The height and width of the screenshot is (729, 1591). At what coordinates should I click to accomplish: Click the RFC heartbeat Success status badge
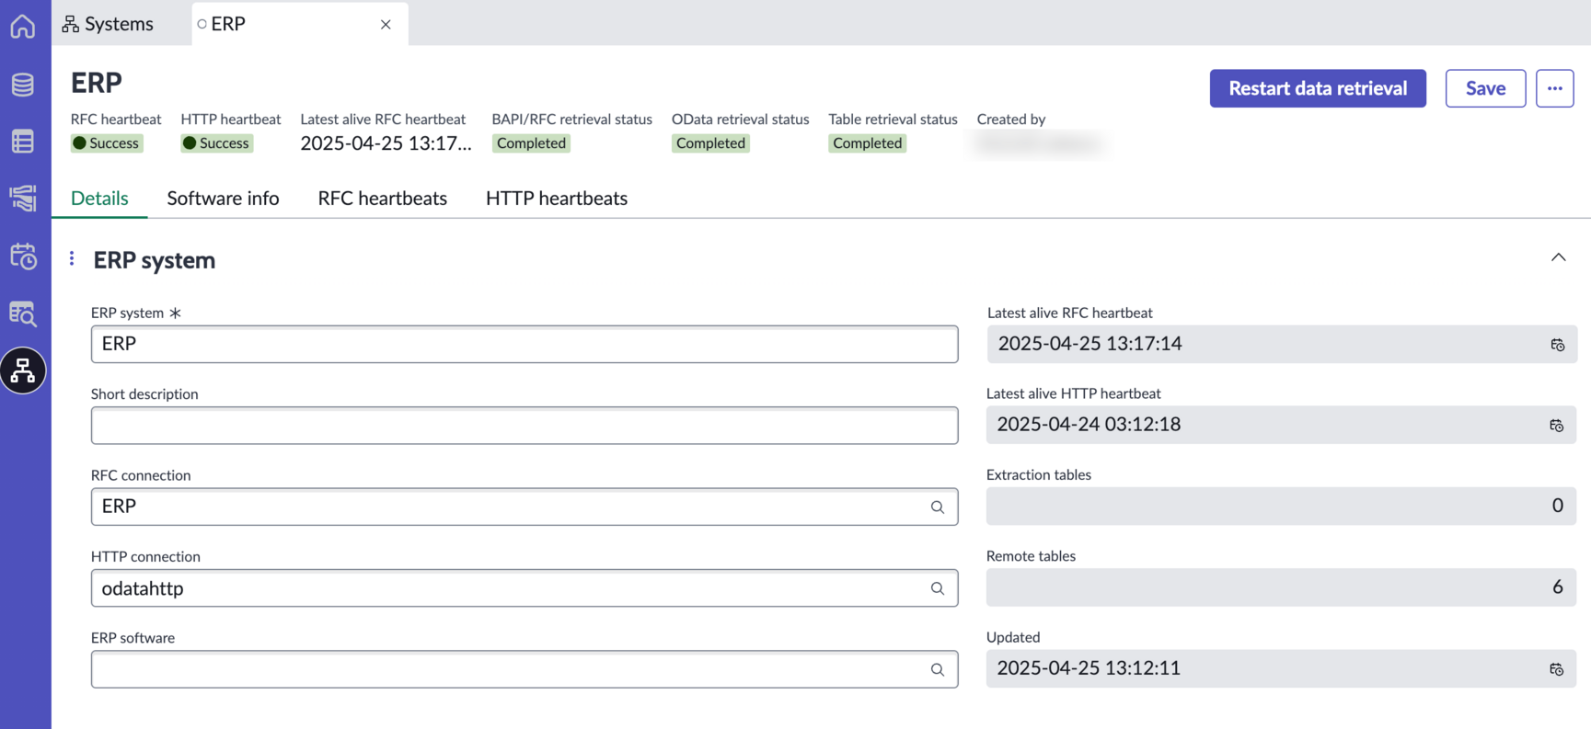[x=107, y=143]
